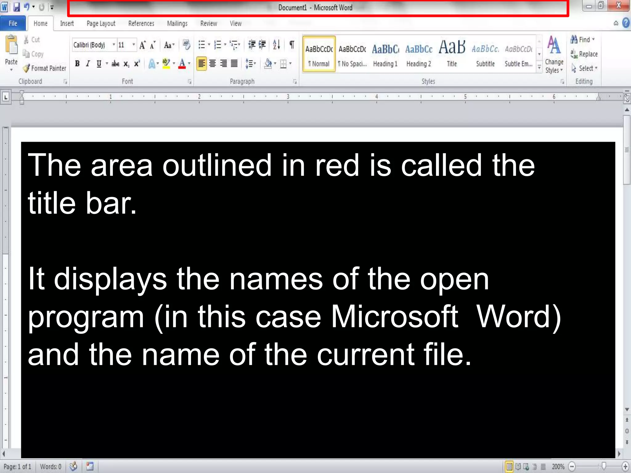
Task: Select Center alignment
Action: (x=213, y=64)
